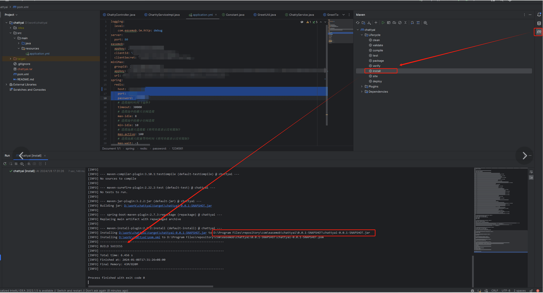Generate sources and update folders in Maven

tap(363, 23)
